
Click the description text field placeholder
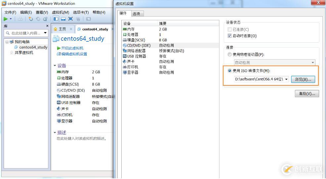click(82, 139)
